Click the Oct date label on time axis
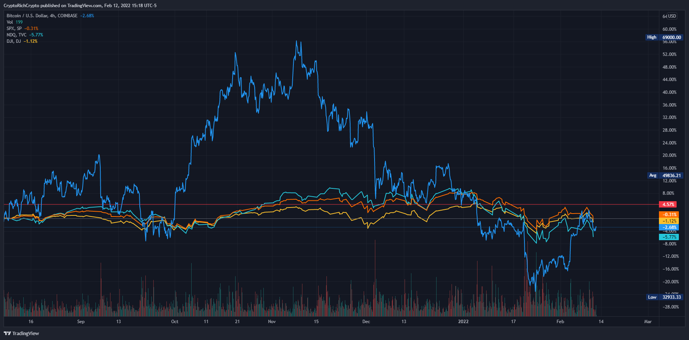Screen dimensions: 689x340 click(x=175, y=322)
